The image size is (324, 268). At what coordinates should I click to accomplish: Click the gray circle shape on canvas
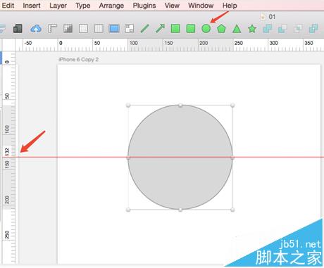(x=180, y=157)
